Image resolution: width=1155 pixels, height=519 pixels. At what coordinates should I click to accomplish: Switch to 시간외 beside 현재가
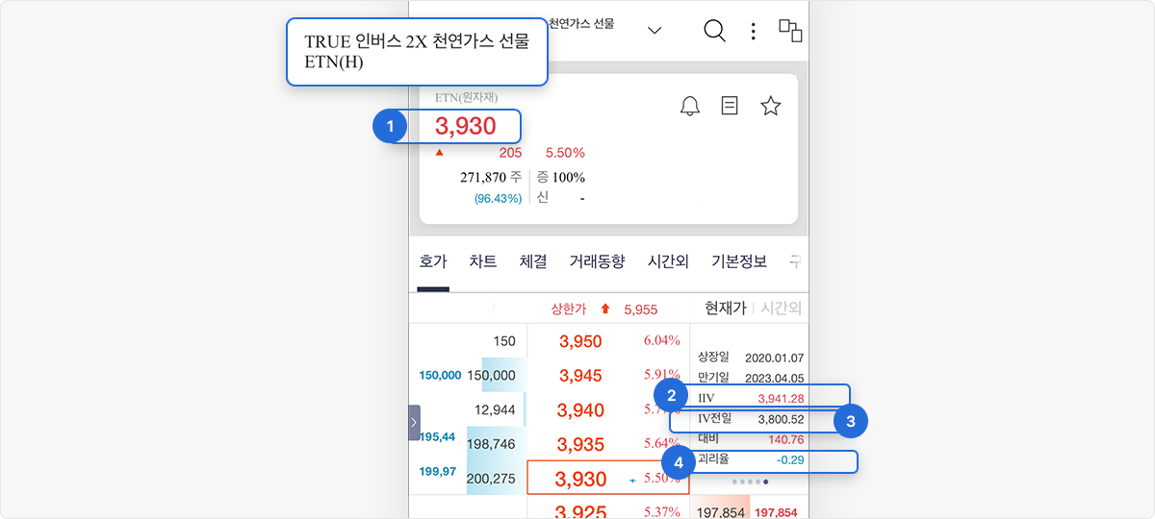tap(781, 309)
